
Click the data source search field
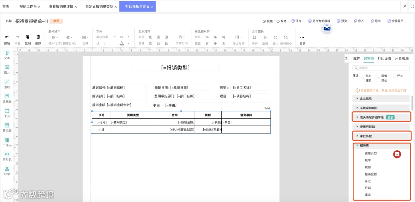tap(382, 68)
